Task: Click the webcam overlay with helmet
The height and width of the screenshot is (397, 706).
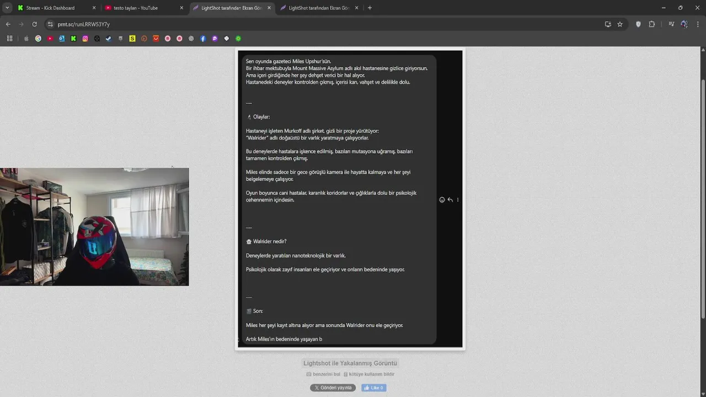Action: (x=94, y=227)
